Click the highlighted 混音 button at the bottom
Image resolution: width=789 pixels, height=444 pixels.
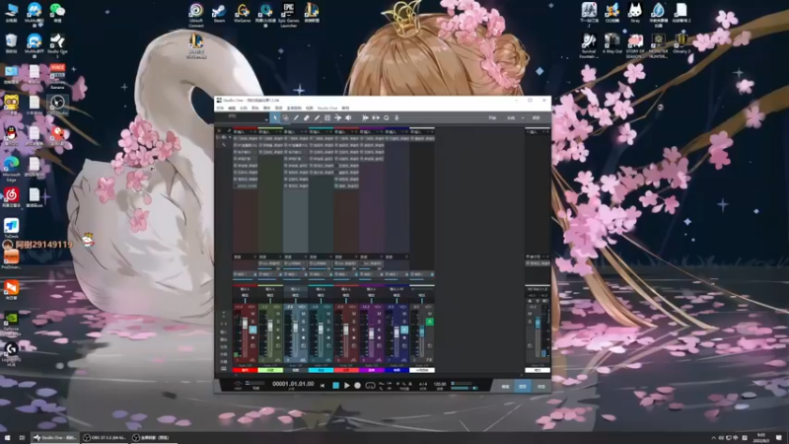523,387
